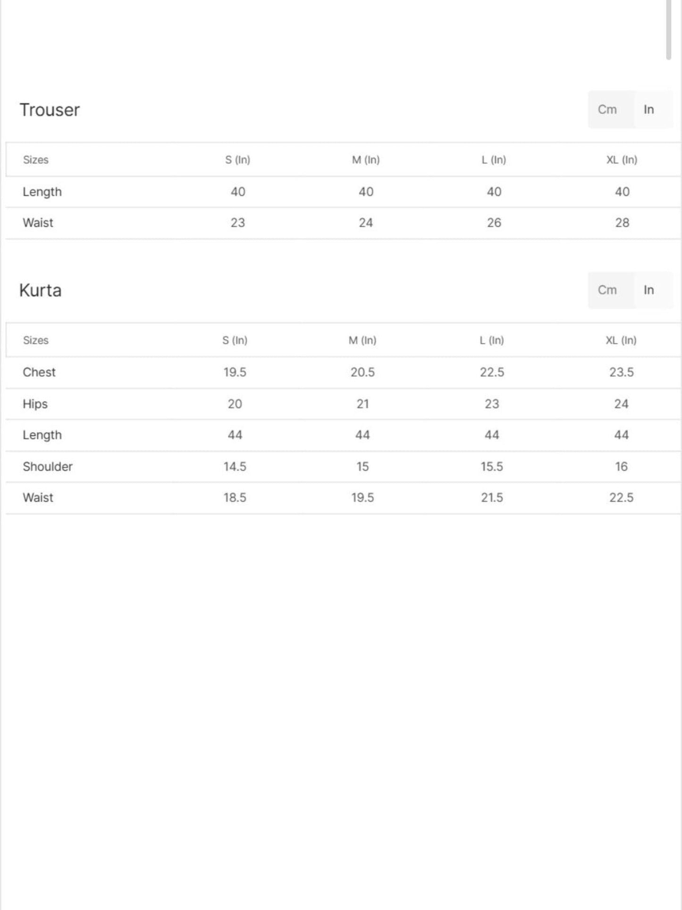682x910 pixels.
Task: Select In units for Trouser chart
Action: (649, 110)
